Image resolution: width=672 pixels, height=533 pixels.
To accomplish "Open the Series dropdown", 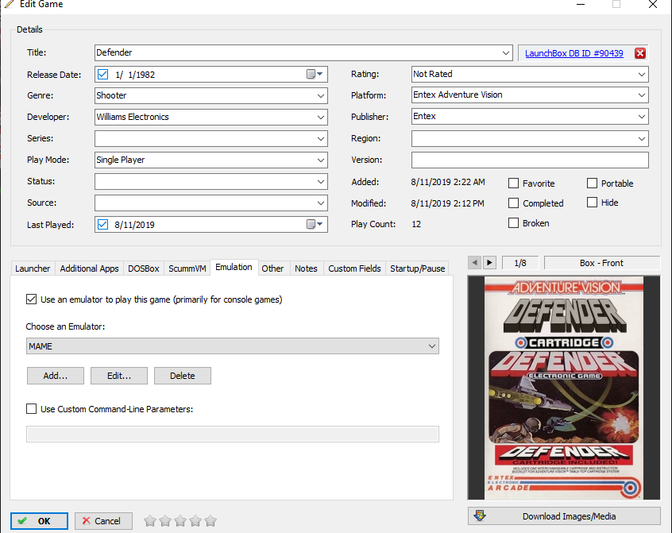I will click(321, 138).
